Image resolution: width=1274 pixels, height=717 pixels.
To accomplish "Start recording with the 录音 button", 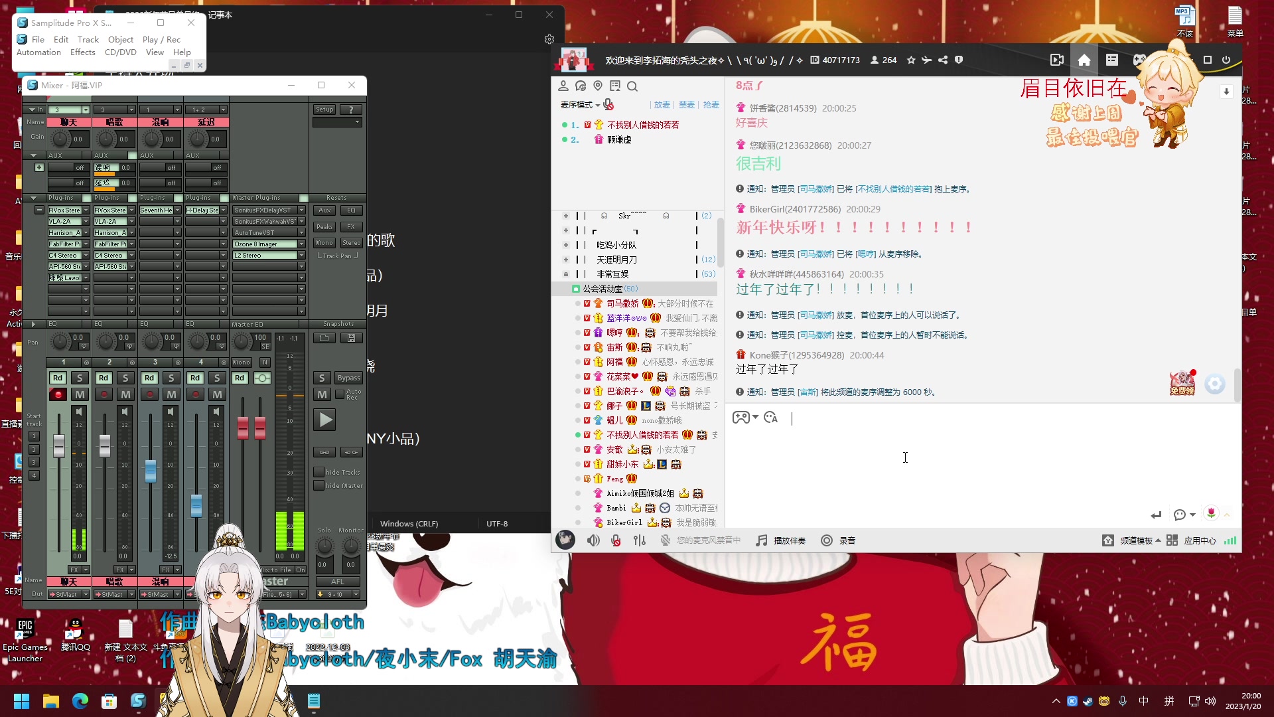I will click(839, 540).
